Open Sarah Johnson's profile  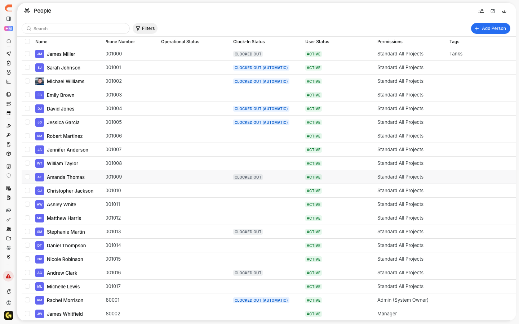point(63,68)
